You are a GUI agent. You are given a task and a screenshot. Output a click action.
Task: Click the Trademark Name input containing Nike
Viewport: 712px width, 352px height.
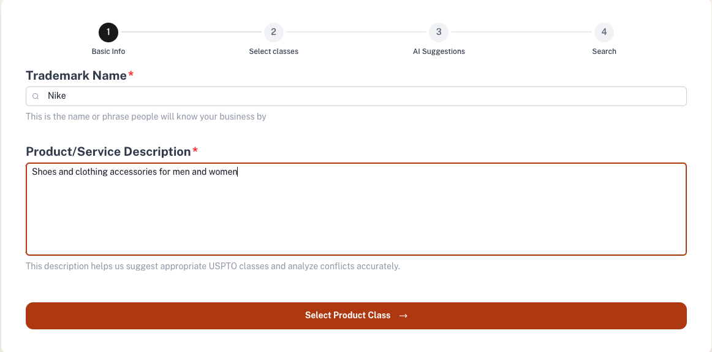(x=356, y=96)
